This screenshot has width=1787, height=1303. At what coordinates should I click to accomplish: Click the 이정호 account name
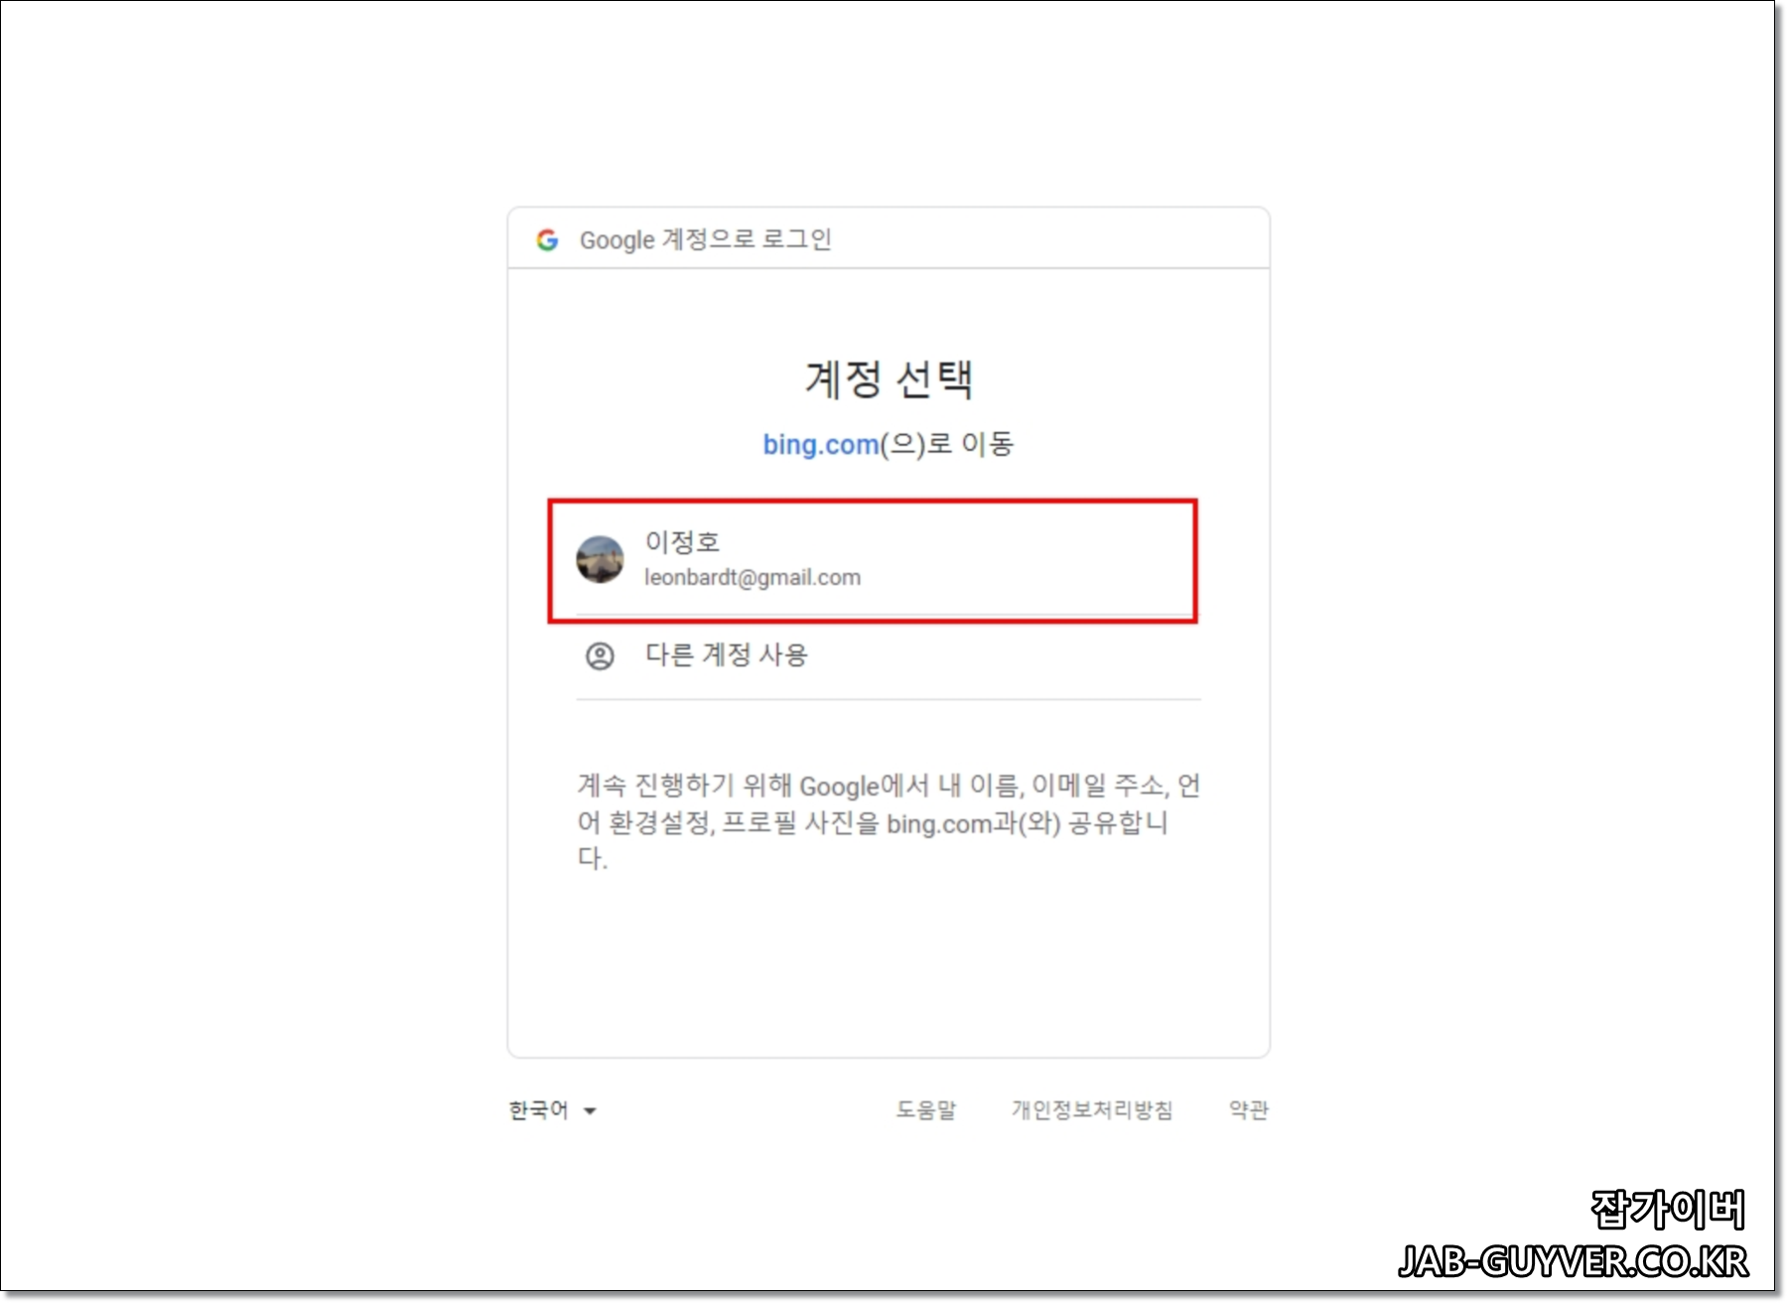pos(682,541)
